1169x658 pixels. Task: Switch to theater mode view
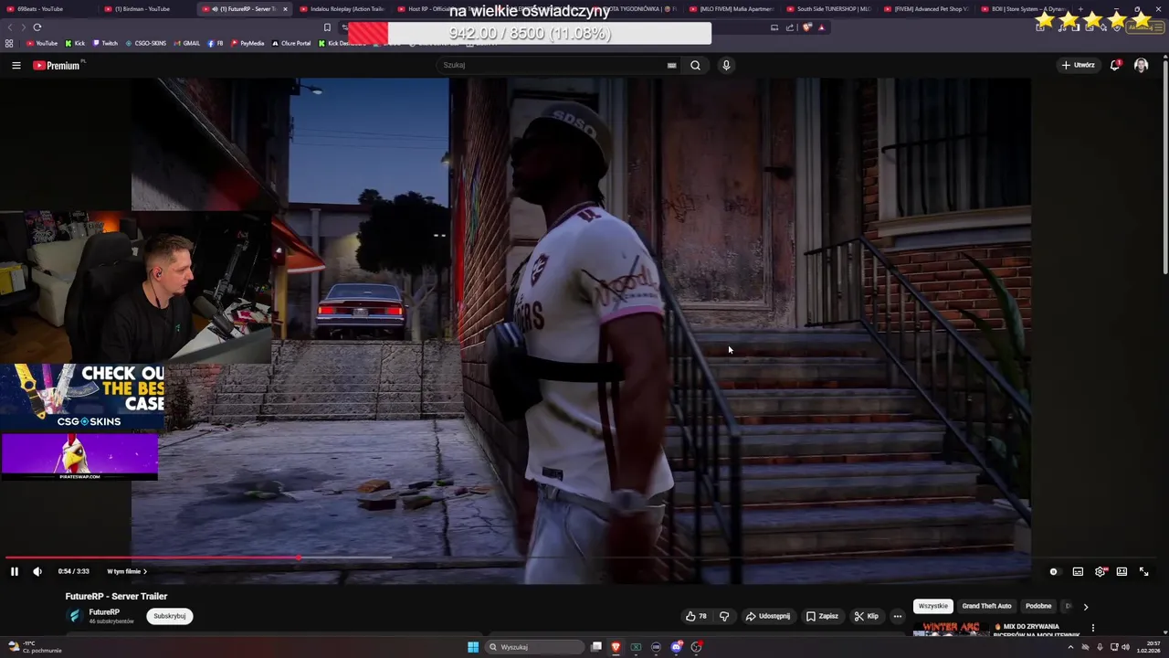(1122, 571)
